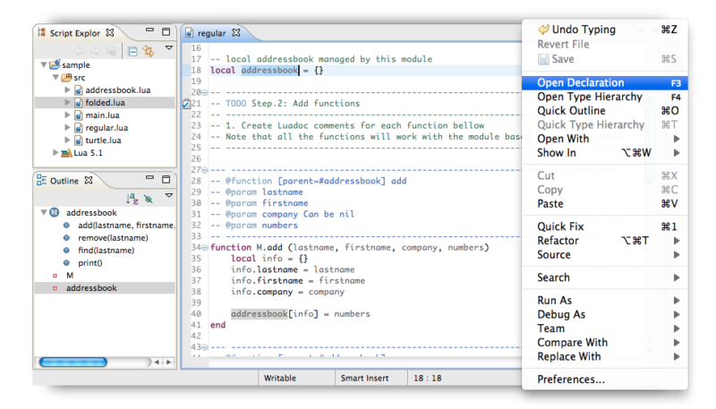Choose Open Declaration from context menu
This screenshot has width=716, height=409.
(605, 82)
